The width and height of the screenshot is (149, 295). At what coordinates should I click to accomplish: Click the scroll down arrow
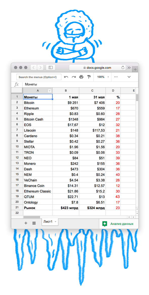(137, 213)
